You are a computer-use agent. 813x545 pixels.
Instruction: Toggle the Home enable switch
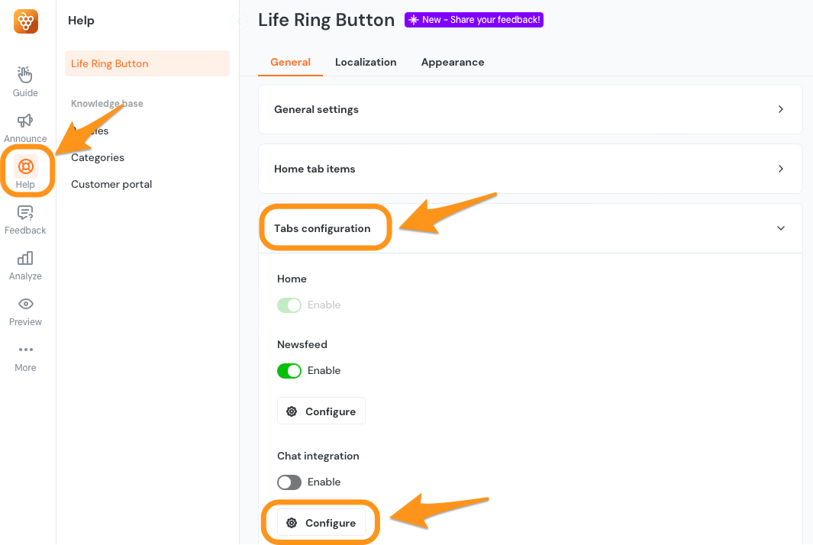pyautogui.click(x=291, y=305)
